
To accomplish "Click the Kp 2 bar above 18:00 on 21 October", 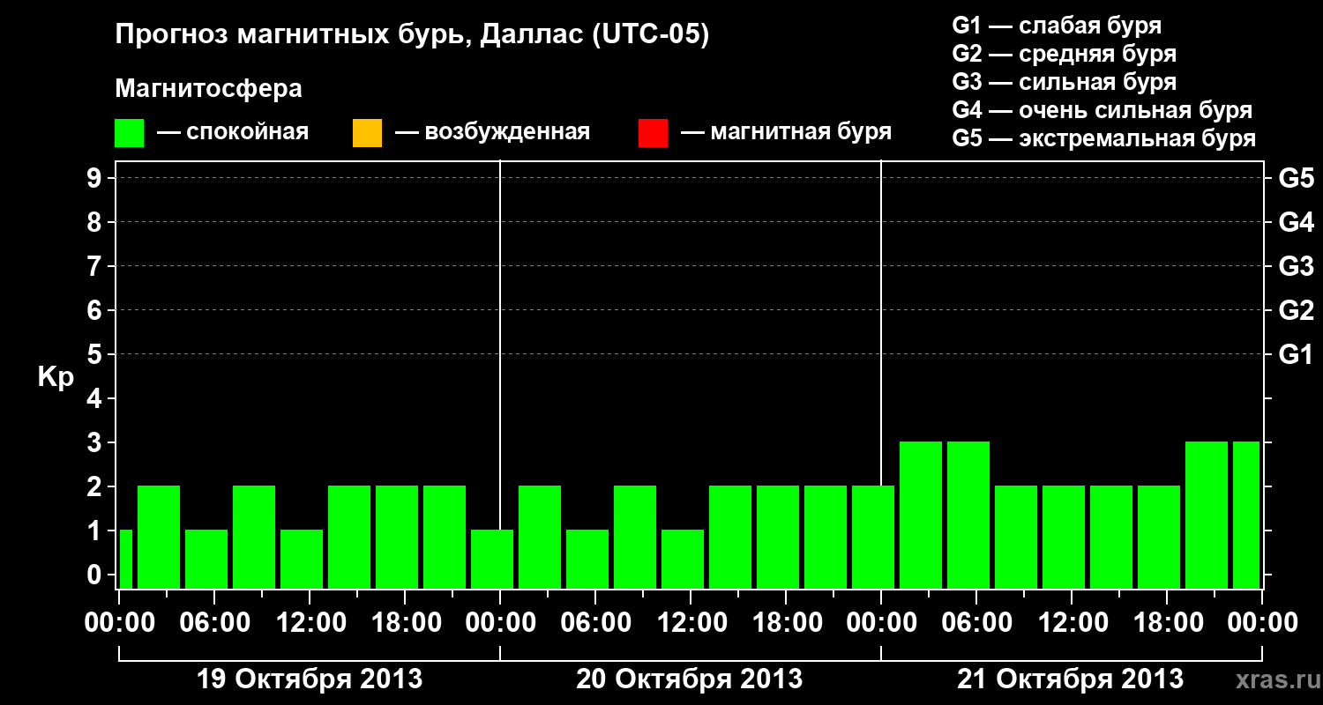I will (1159, 537).
